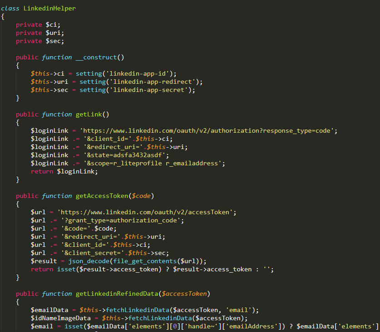
Task: Click the '&client_id=' string in getLink
Action: tap(108, 139)
